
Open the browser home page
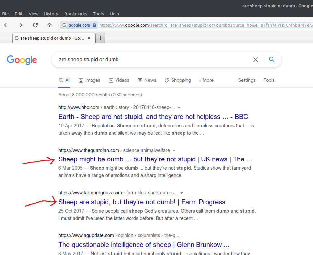tap(49, 25)
